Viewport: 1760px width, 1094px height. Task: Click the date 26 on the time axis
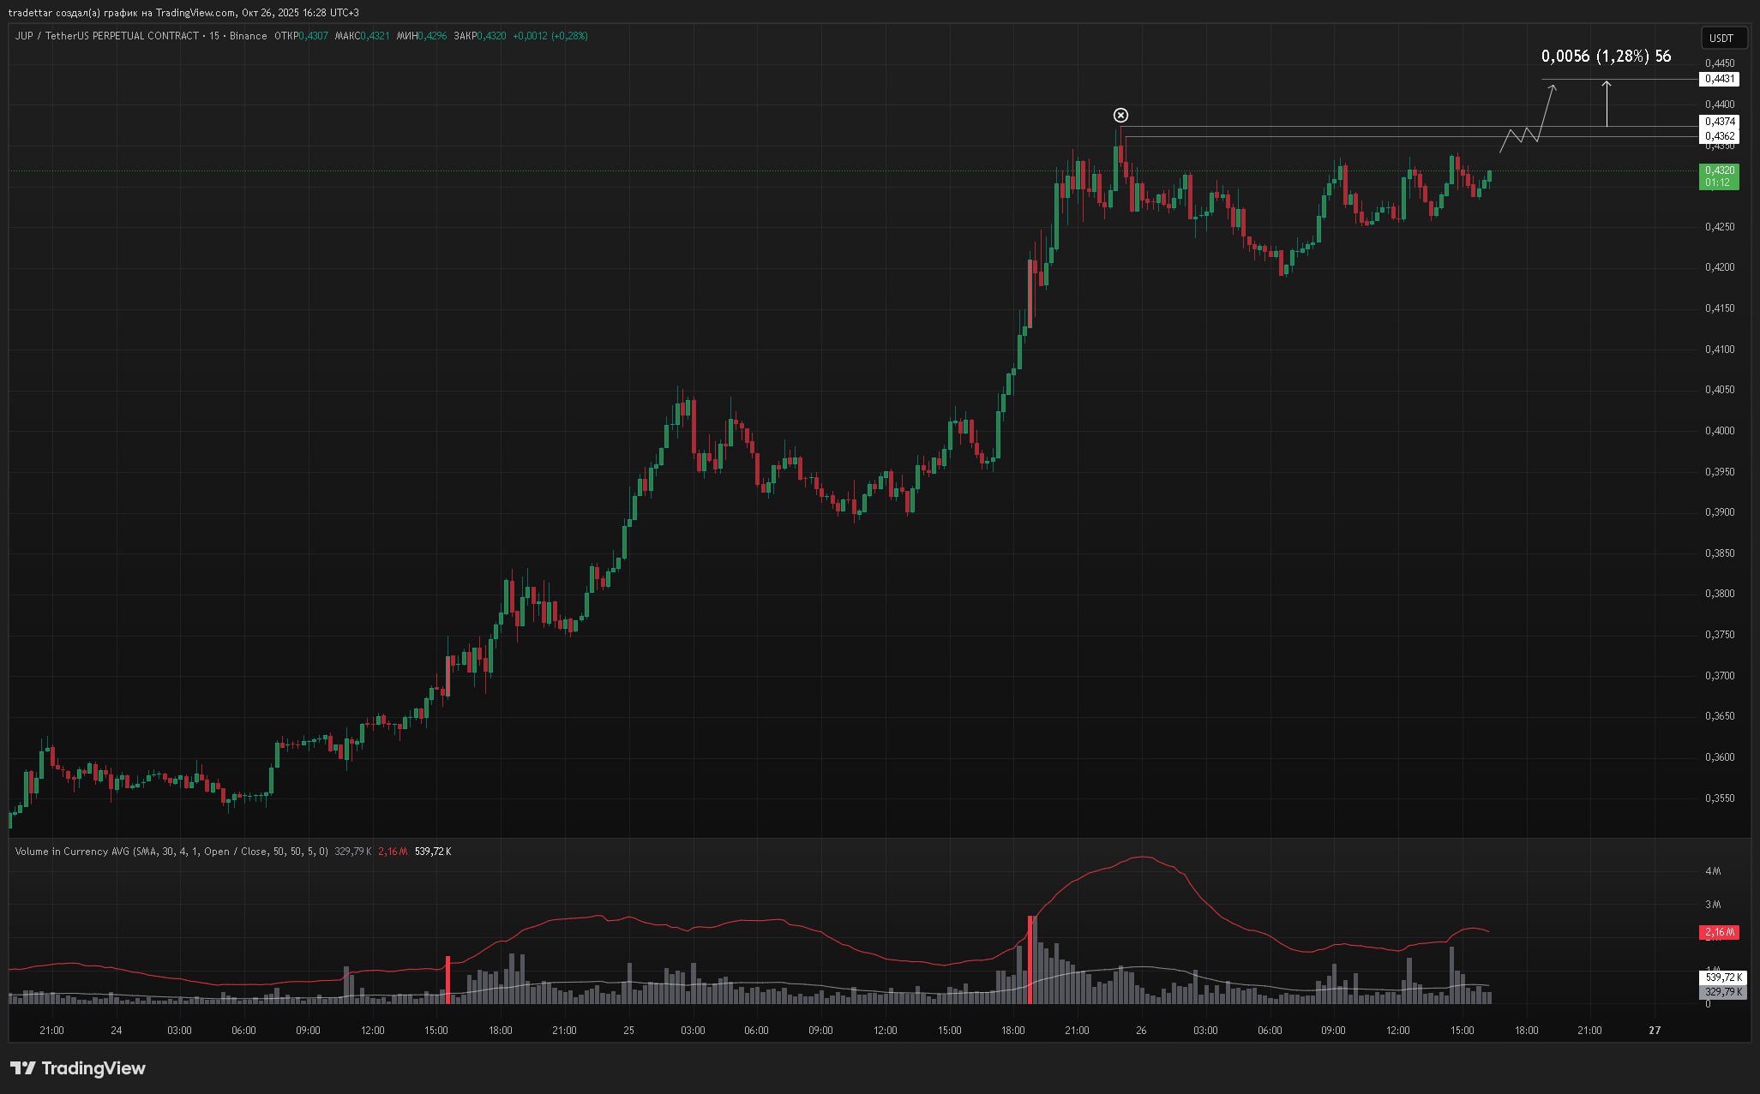(1141, 1031)
